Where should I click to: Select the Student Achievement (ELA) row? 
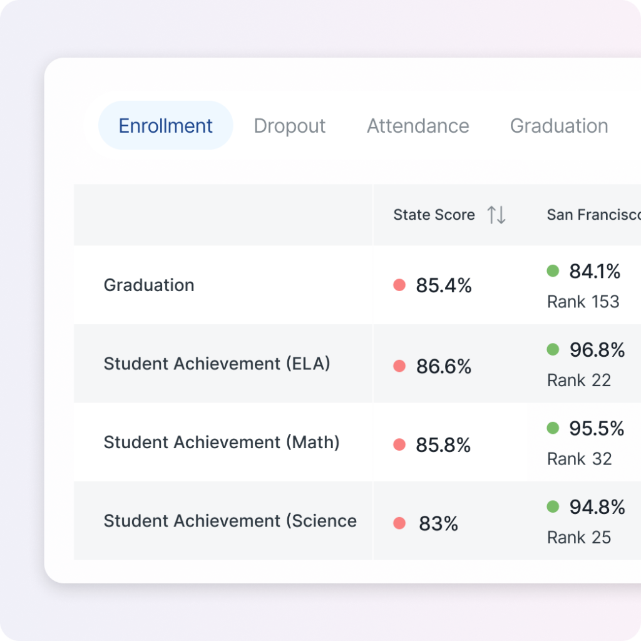[x=217, y=364]
